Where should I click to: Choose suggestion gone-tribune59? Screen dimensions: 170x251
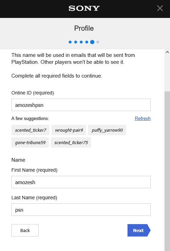30,142
